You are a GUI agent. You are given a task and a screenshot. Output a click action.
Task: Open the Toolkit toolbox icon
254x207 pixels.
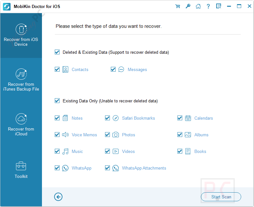pos(21,166)
